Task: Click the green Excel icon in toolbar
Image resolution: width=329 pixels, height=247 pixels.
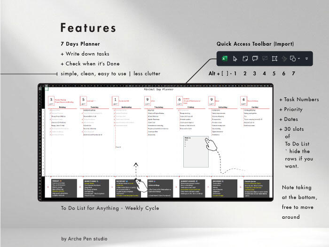Action: pos(225,59)
